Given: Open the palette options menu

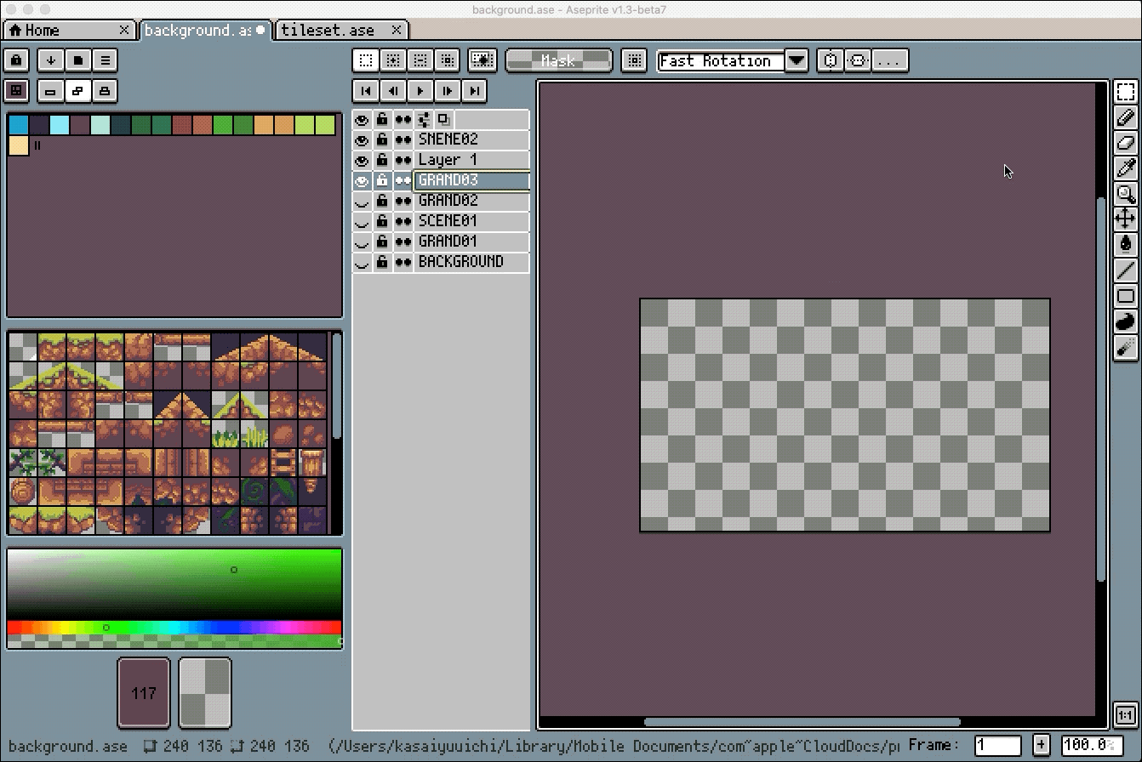Looking at the screenshot, I should (105, 60).
